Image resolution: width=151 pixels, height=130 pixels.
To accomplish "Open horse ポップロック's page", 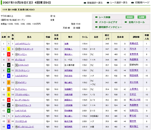I will tap(20, 60).
